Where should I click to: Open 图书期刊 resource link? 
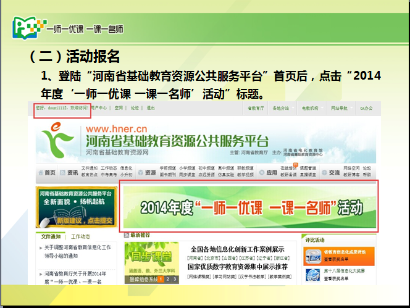click(168, 175)
